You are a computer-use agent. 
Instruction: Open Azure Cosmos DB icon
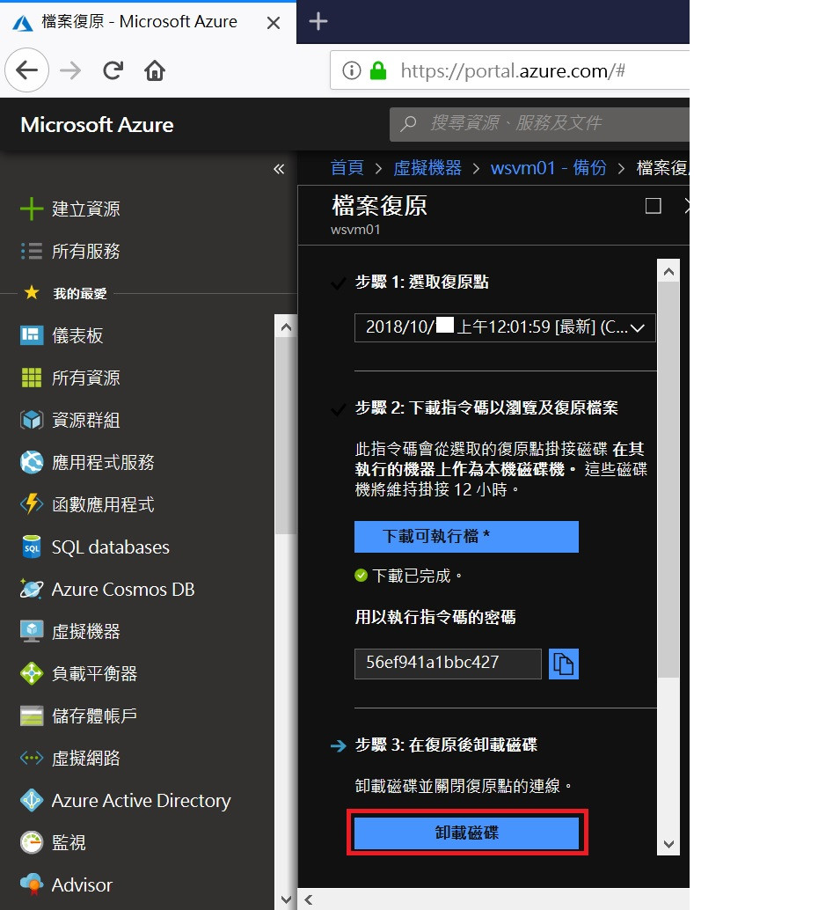tap(32, 589)
